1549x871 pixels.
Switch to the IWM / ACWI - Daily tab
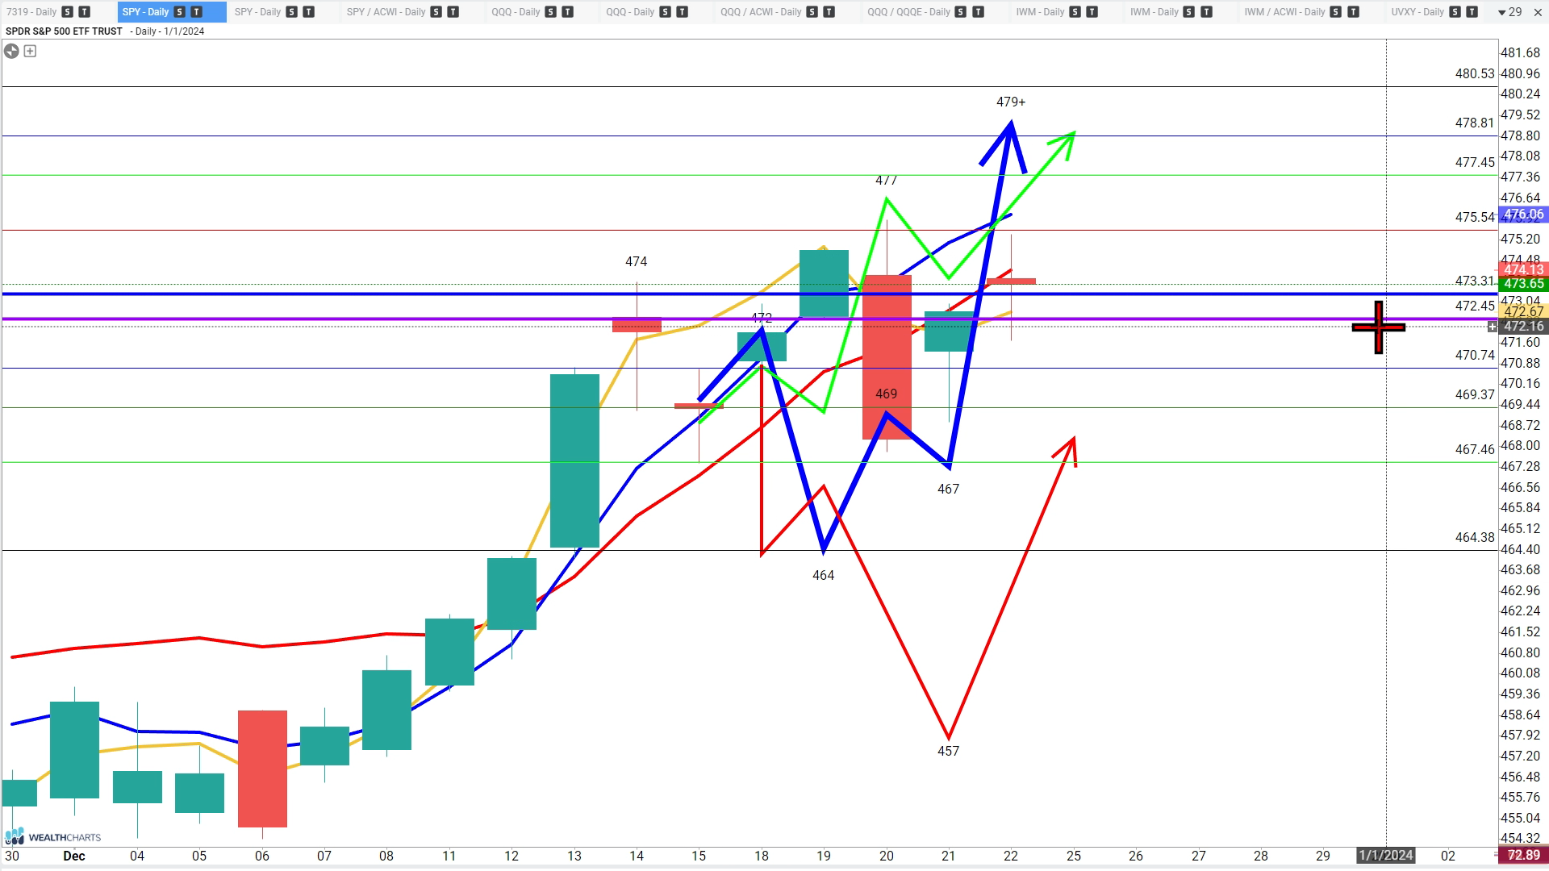tap(1285, 12)
